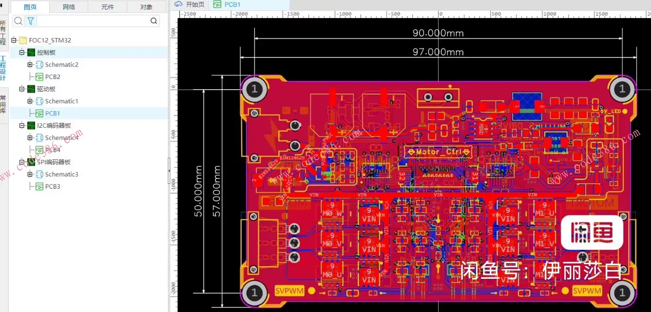The image size is (651, 312).
Task: Click the PCB2 file icon
Action: [x=39, y=77]
